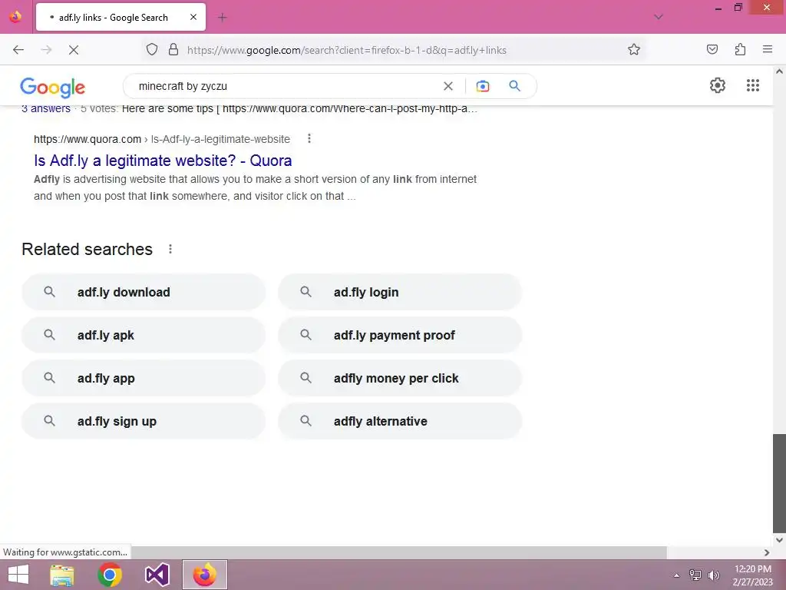Search related 'ad.fly app'
Image resolution: width=786 pixels, height=590 pixels.
144,378
